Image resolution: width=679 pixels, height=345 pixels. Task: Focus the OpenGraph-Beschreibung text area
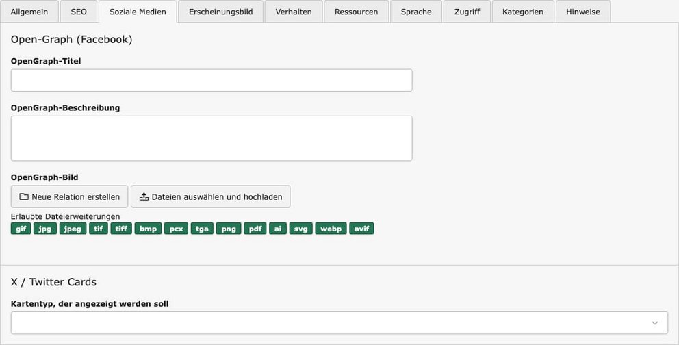pos(212,138)
